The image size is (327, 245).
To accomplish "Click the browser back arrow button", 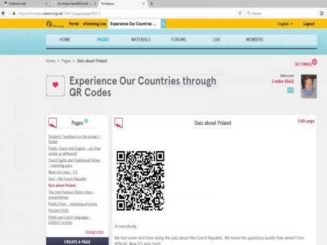I will click(3, 13).
